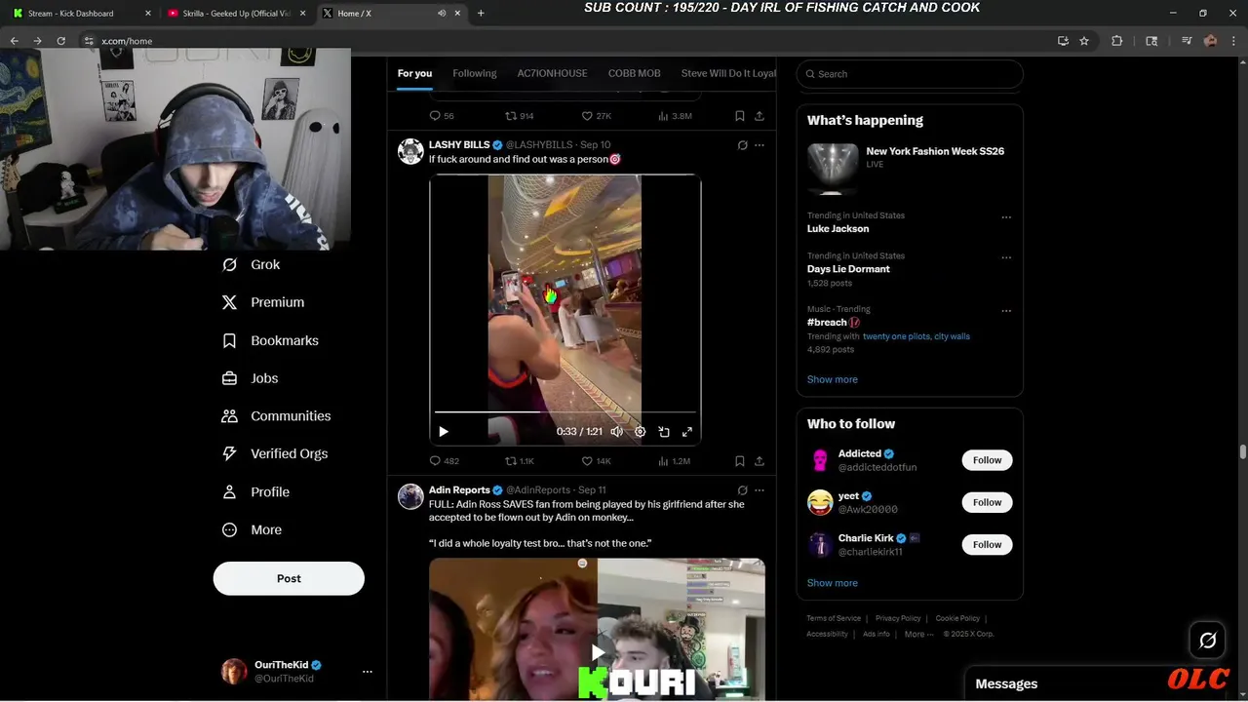The width and height of the screenshot is (1248, 702).
Task: Open Communities in the sidebar
Action: point(276,415)
